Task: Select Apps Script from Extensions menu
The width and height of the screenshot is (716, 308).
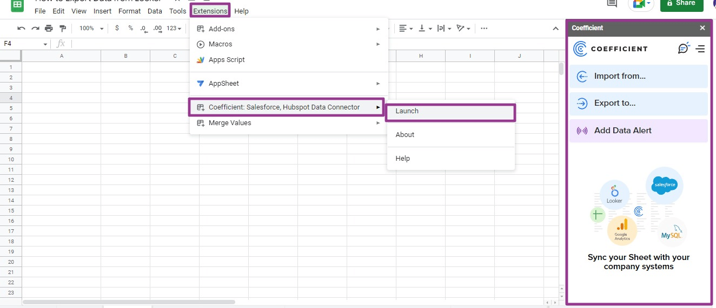Action: click(289, 60)
